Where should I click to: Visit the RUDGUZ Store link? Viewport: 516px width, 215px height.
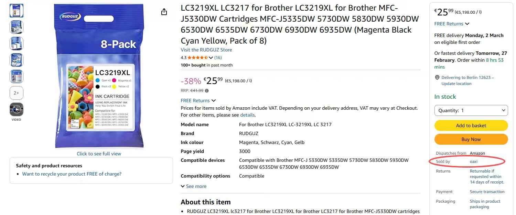click(x=206, y=50)
